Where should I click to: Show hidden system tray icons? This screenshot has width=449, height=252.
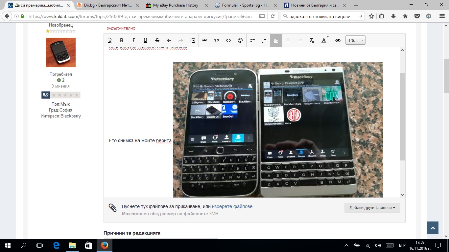[x=346, y=245]
